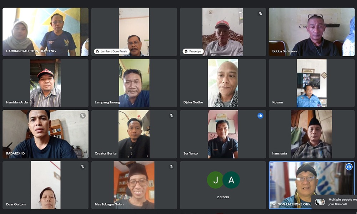Click the teal A participant avatar
Screen dimensions: 357x214
click(231, 180)
